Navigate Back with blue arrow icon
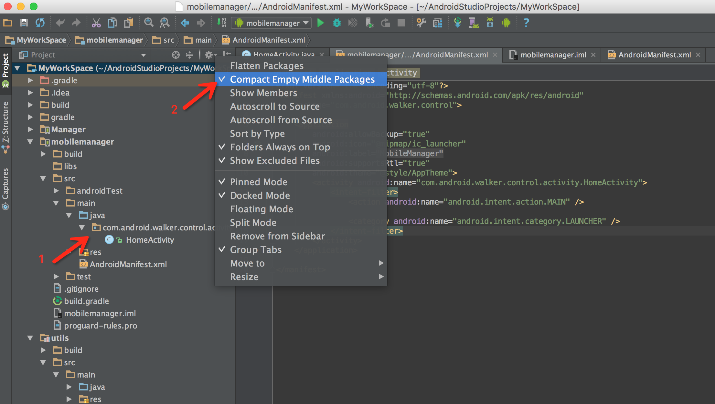 pyautogui.click(x=185, y=23)
